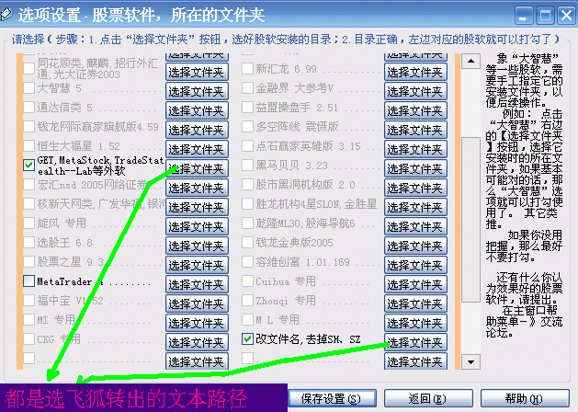Click 选择文件夹 for 容維创富 row
Image resolution: width=578 pixels, height=412 pixels.
tap(415, 265)
